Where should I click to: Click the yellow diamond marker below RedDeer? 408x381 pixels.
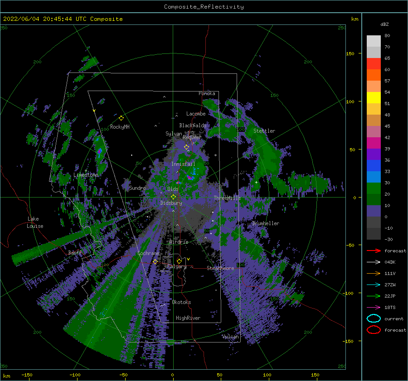pyautogui.click(x=186, y=147)
